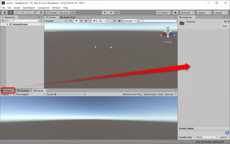The height and width of the screenshot is (144, 230).
Task: Toggle scene effects button
Action: coord(86,21)
